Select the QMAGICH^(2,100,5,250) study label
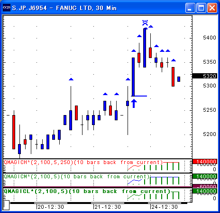Screen dimensions: 220x213 [x=83, y=162]
